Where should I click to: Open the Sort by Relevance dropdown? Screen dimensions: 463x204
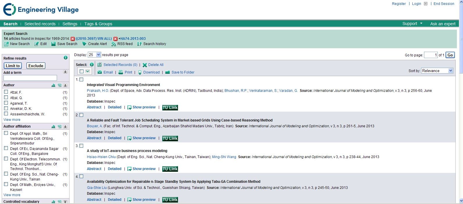coord(437,71)
